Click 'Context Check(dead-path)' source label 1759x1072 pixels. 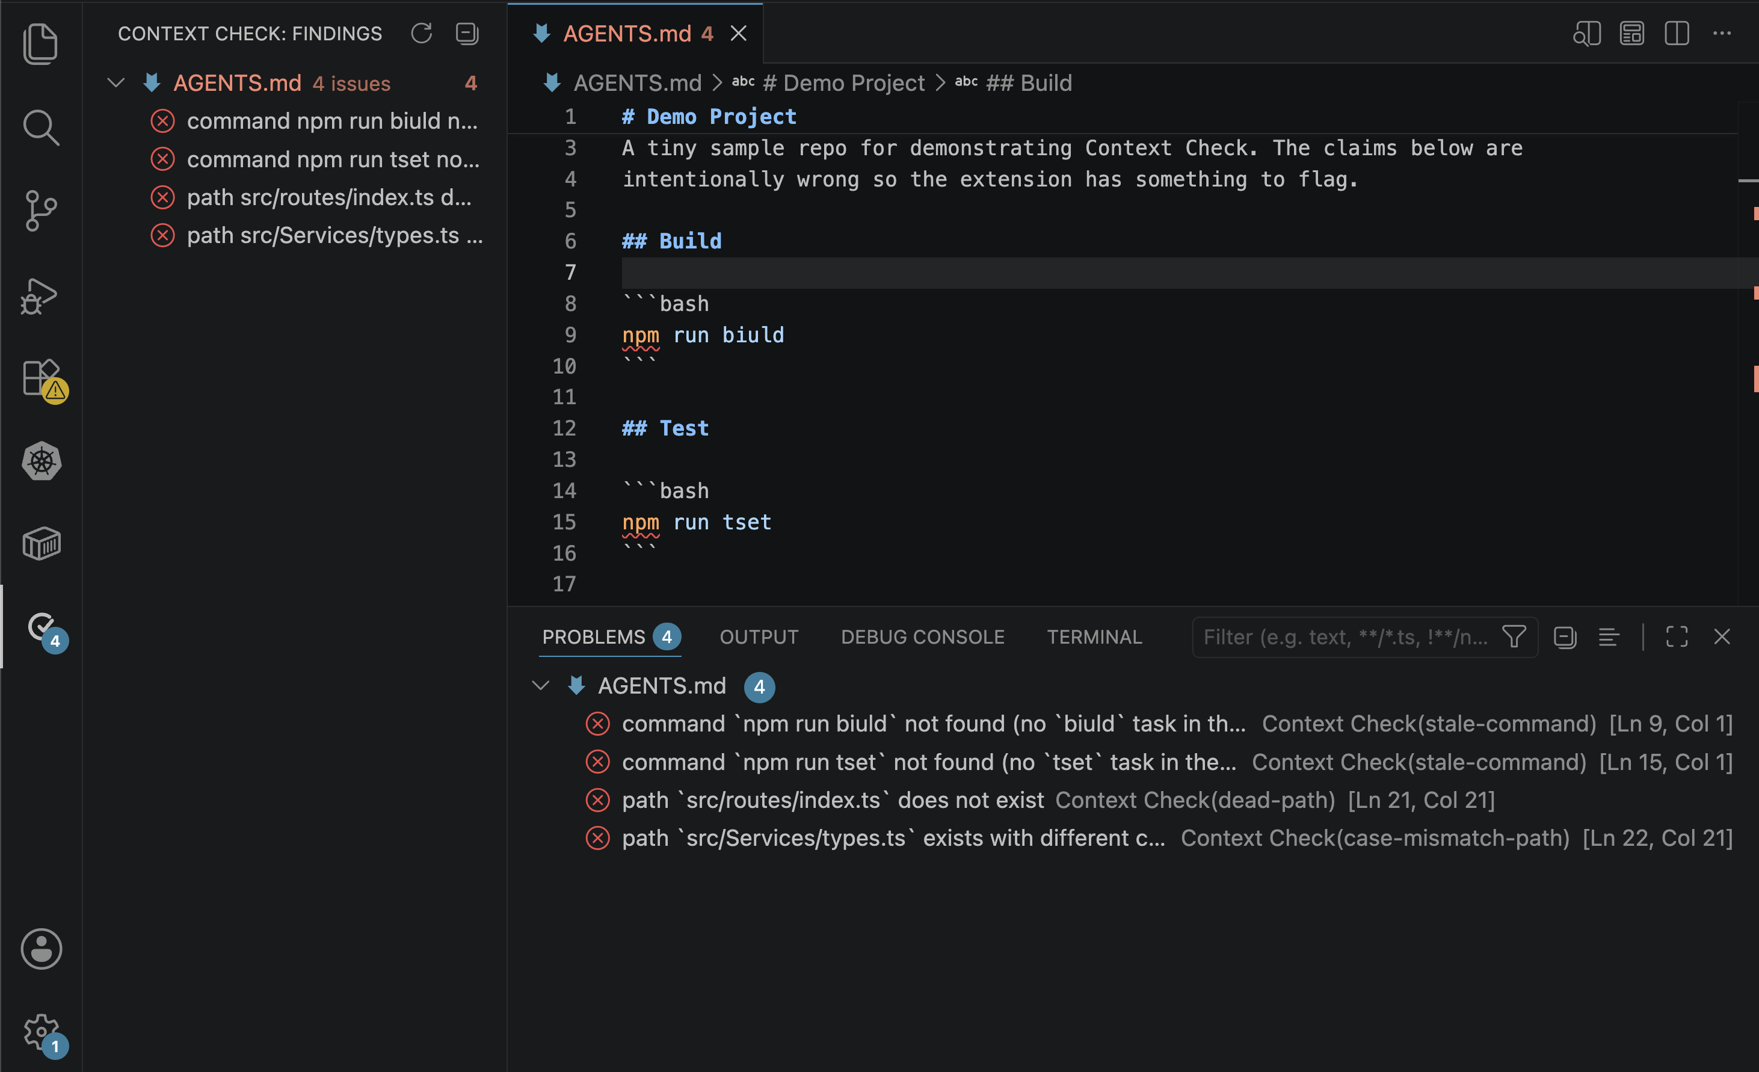point(1194,800)
